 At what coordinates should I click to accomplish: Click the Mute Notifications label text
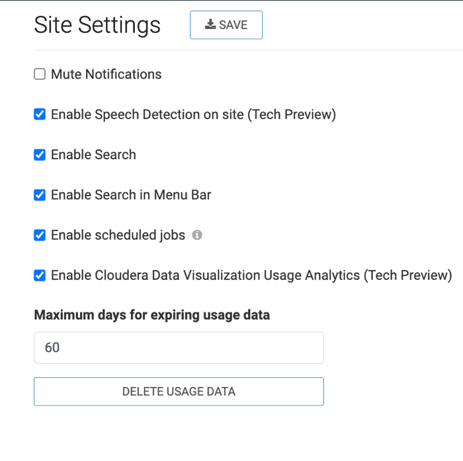click(x=106, y=75)
